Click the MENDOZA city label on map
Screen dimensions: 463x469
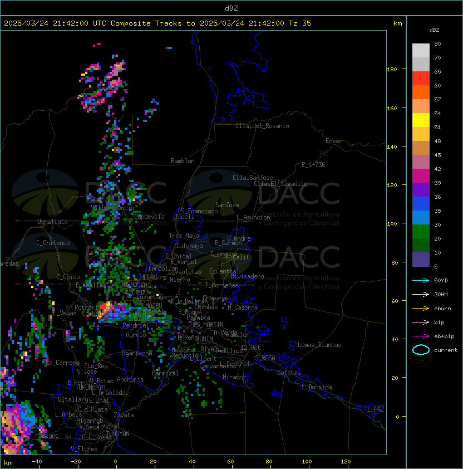click(x=135, y=285)
